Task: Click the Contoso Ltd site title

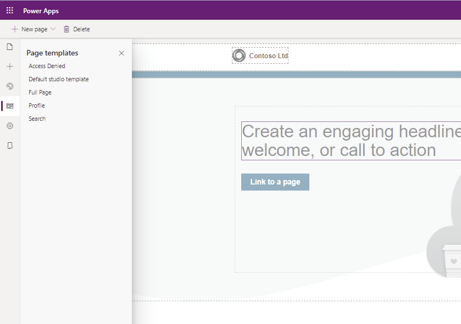Action: 269,56
